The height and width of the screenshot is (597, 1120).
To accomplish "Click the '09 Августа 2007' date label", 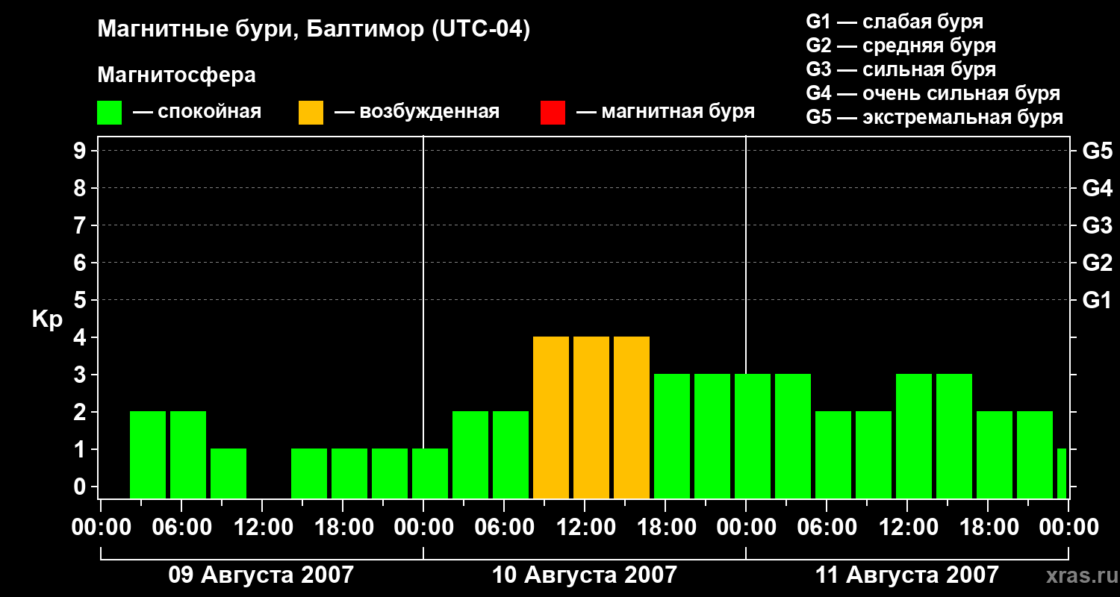I will (261, 575).
